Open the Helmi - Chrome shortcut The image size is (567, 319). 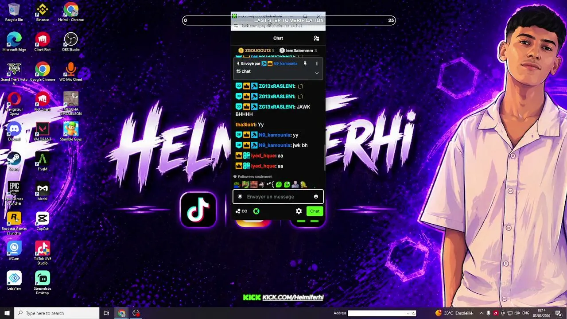[x=71, y=12]
